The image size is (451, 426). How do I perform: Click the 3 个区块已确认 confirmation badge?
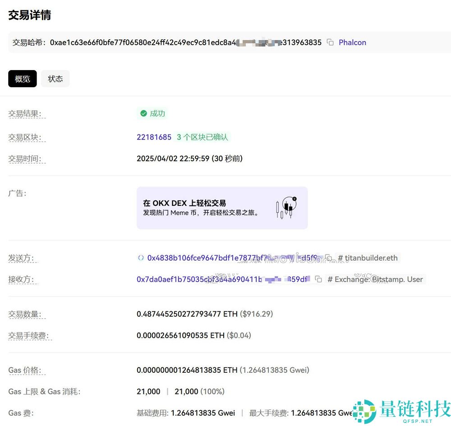202,137
